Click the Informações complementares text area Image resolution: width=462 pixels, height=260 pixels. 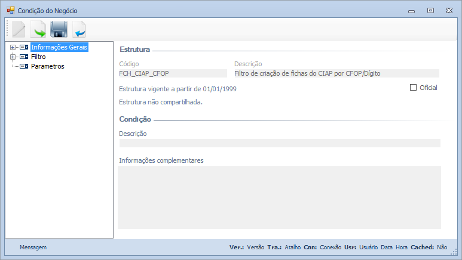279,197
